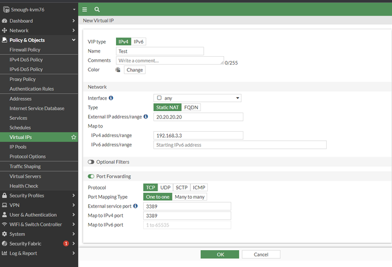
Task: Click the Dashboard gauge icon
Action: point(4,21)
